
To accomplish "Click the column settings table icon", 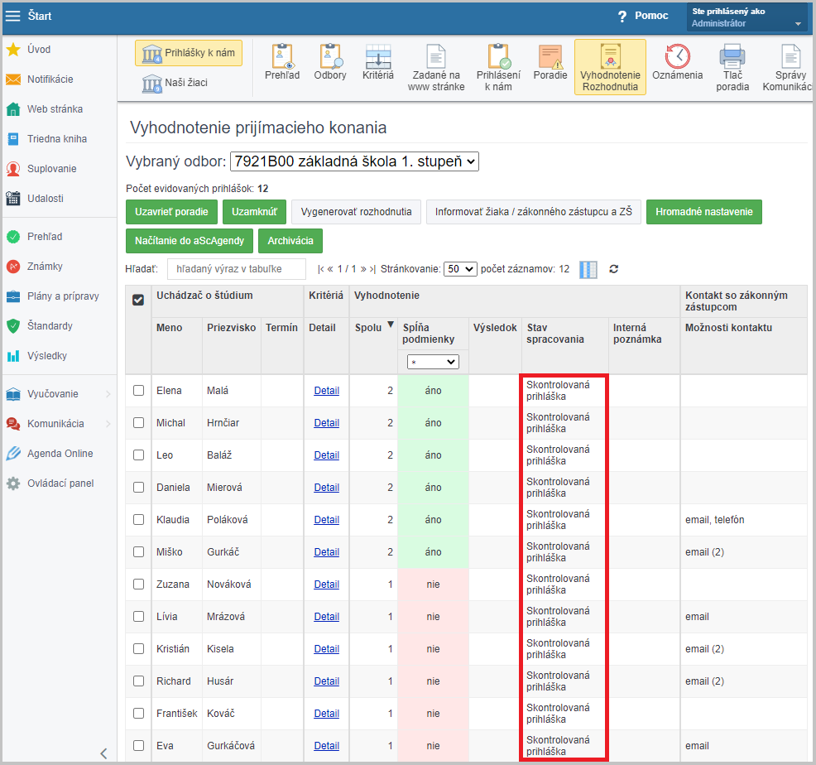I will pyautogui.click(x=588, y=270).
